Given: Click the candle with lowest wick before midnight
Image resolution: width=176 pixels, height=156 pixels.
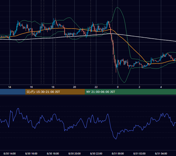Looking at the screenshot, I should tap(116, 68).
